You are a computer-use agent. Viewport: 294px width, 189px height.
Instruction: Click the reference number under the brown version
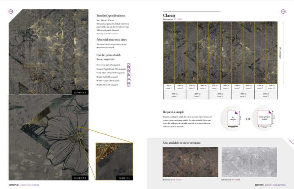click(x=177, y=179)
